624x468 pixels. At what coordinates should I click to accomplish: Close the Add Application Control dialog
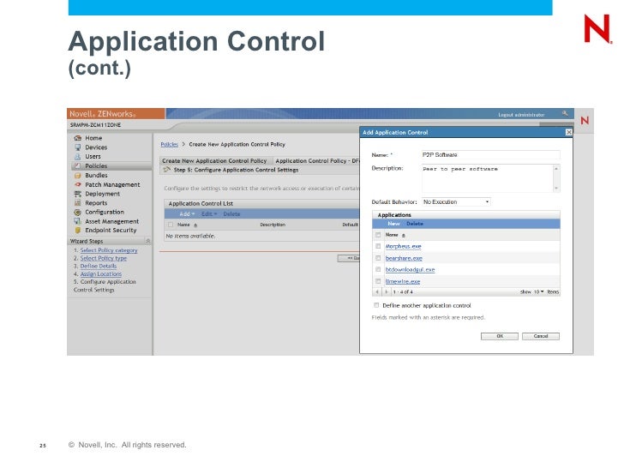568,132
